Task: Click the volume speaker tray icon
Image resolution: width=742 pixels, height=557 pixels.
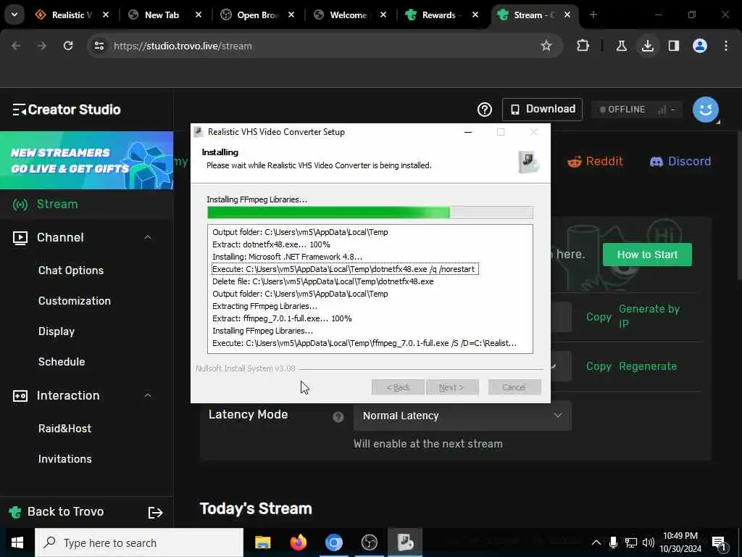Action: click(649, 542)
